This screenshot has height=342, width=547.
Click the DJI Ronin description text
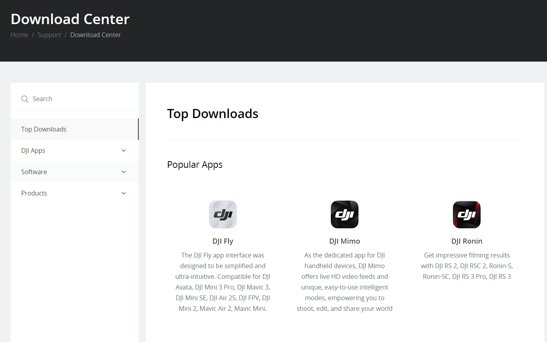467,266
